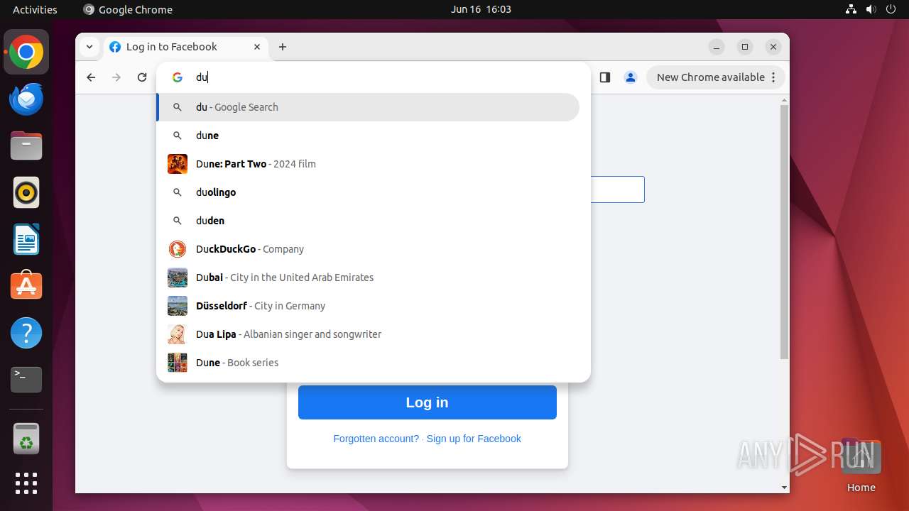Image resolution: width=909 pixels, height=511 pixels.
Task: Select the 'duden' search suggestion
Action: coord(368,221)
